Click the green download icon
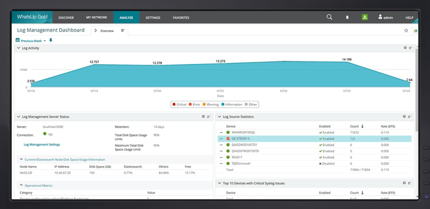This screenshot has height=209, width=430. [365, 17]
